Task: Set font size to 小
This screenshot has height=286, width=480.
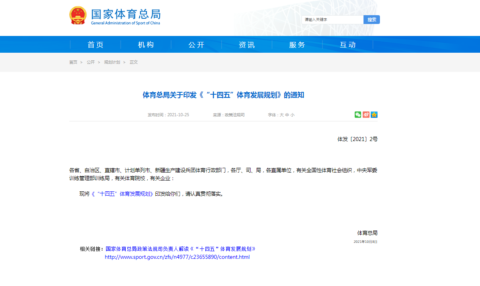Action: [292, 115]
